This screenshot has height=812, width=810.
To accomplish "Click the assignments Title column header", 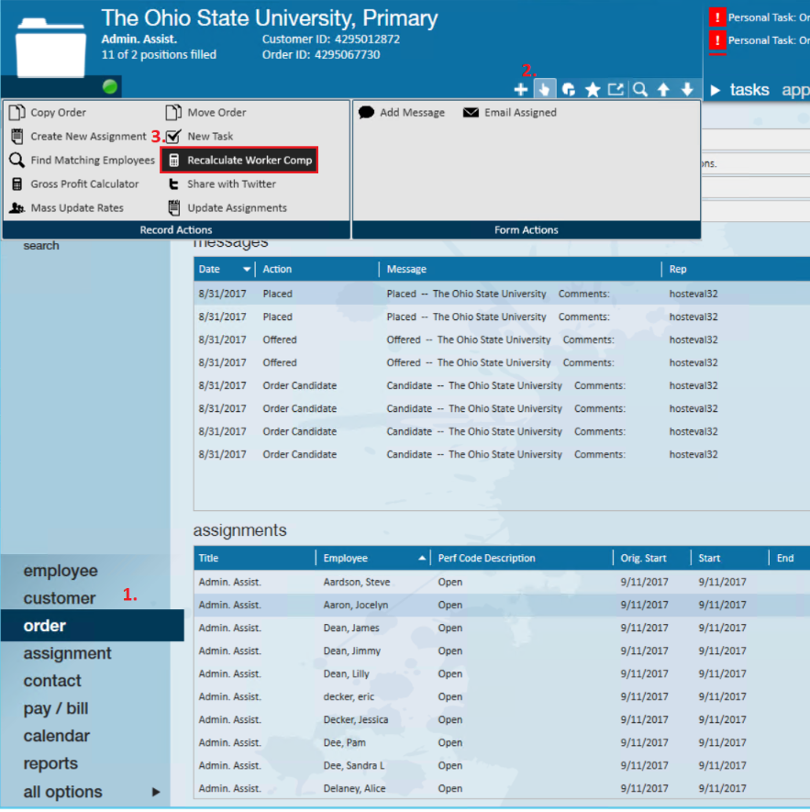I will click(209, 558).
